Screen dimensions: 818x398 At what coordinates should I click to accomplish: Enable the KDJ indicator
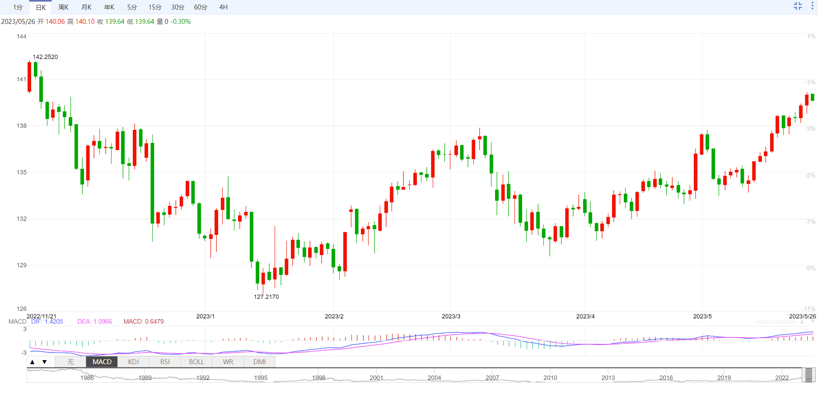pos(133,362)
